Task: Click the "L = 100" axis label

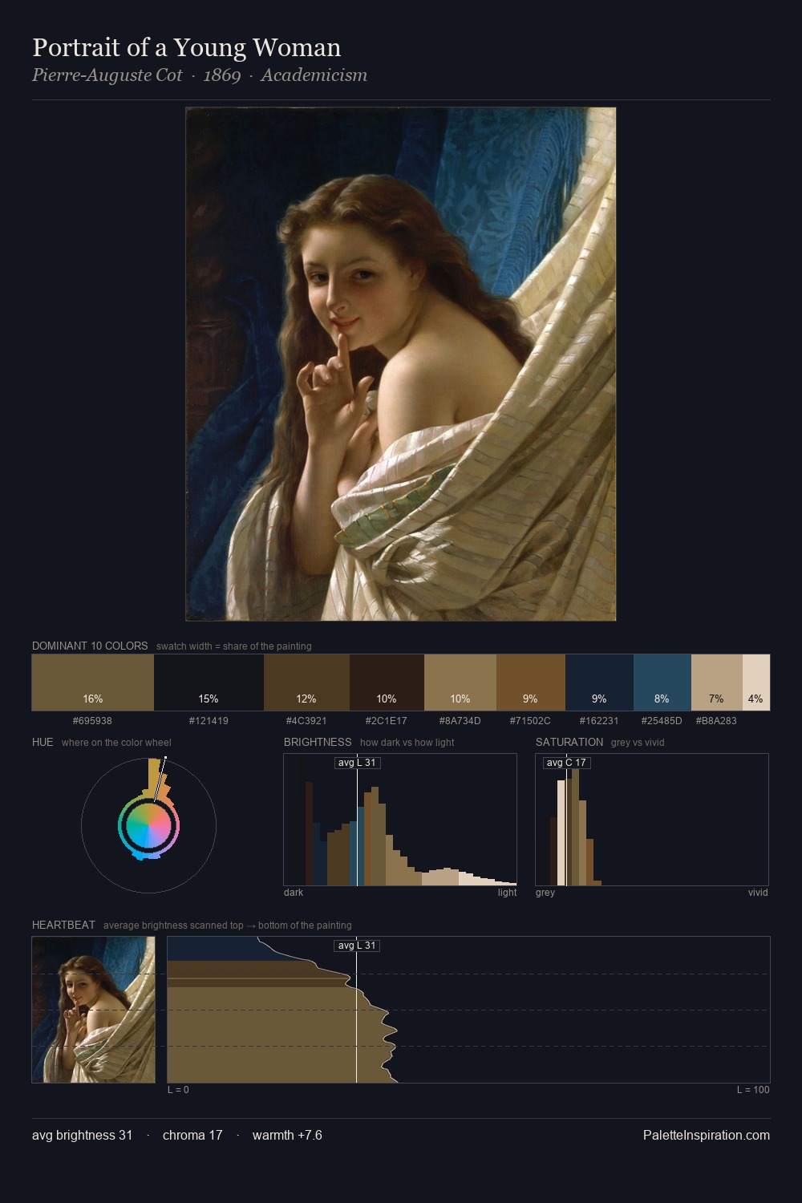Action: (x=753, y=1090)
